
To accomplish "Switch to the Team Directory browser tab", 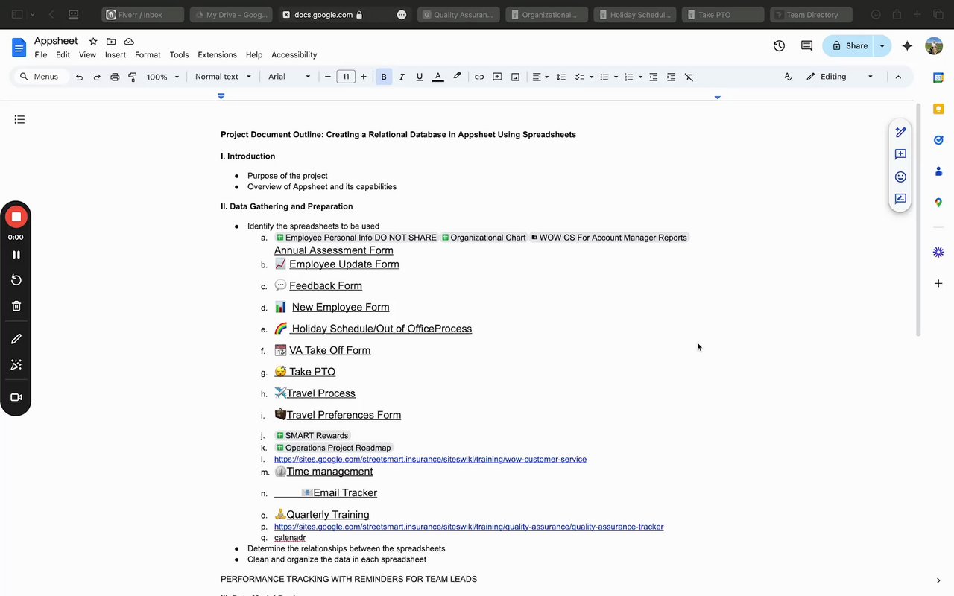I will pos(811,14).
